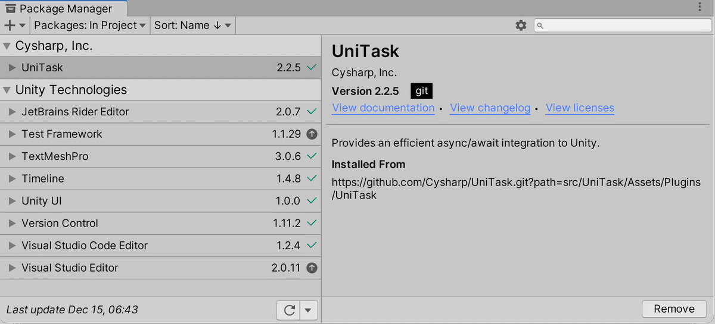This screenshot has height=324, width=715.
Task: Click the installed checkmark next to UniTask
Action: [311, 68]
